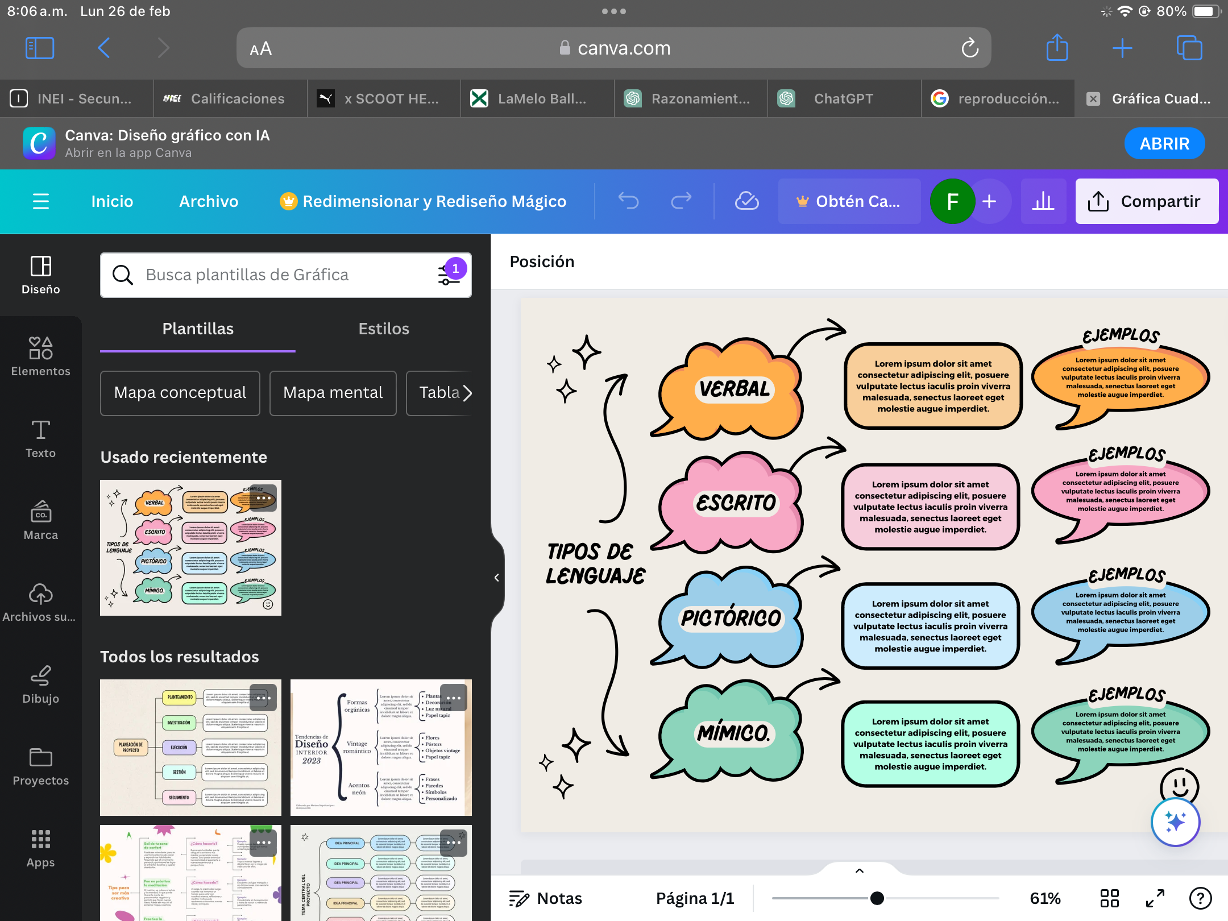Screen dimensions: 1228x921
Task: Click the undo arrow icon
Action: 628,201
